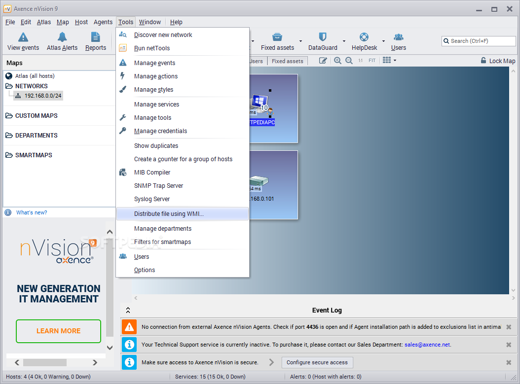Collapse the Event Log panel
This screenshot has width=520, height=384.
128,310
